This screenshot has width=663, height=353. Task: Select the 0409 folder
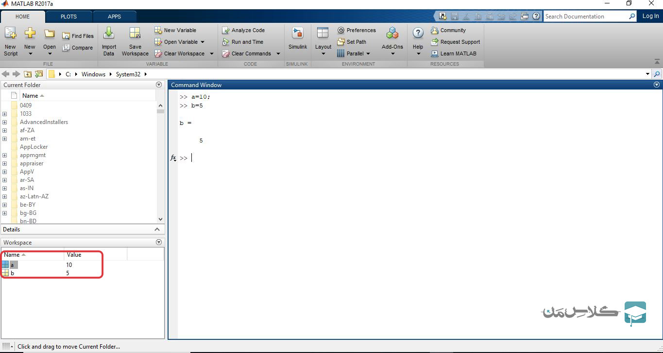point(26,106)
